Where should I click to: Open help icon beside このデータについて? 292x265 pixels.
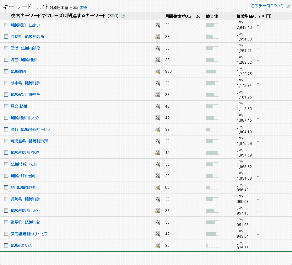[x=288, y=6]
